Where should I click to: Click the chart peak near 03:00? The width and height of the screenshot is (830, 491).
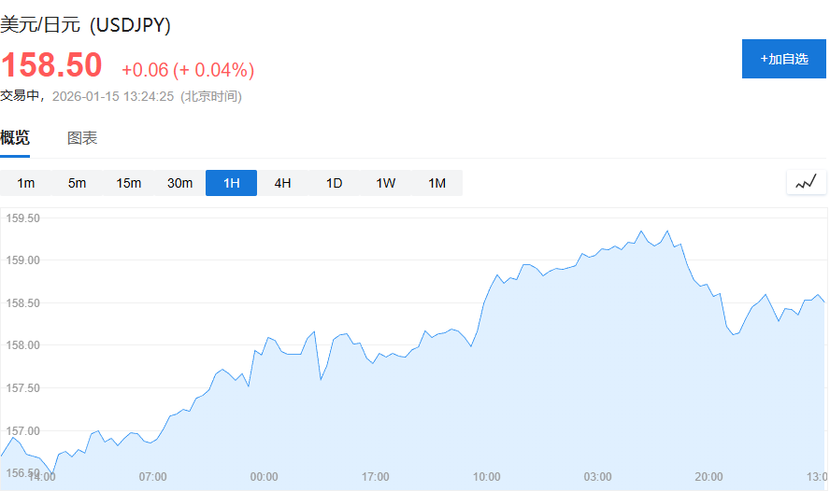click(641, 231)
